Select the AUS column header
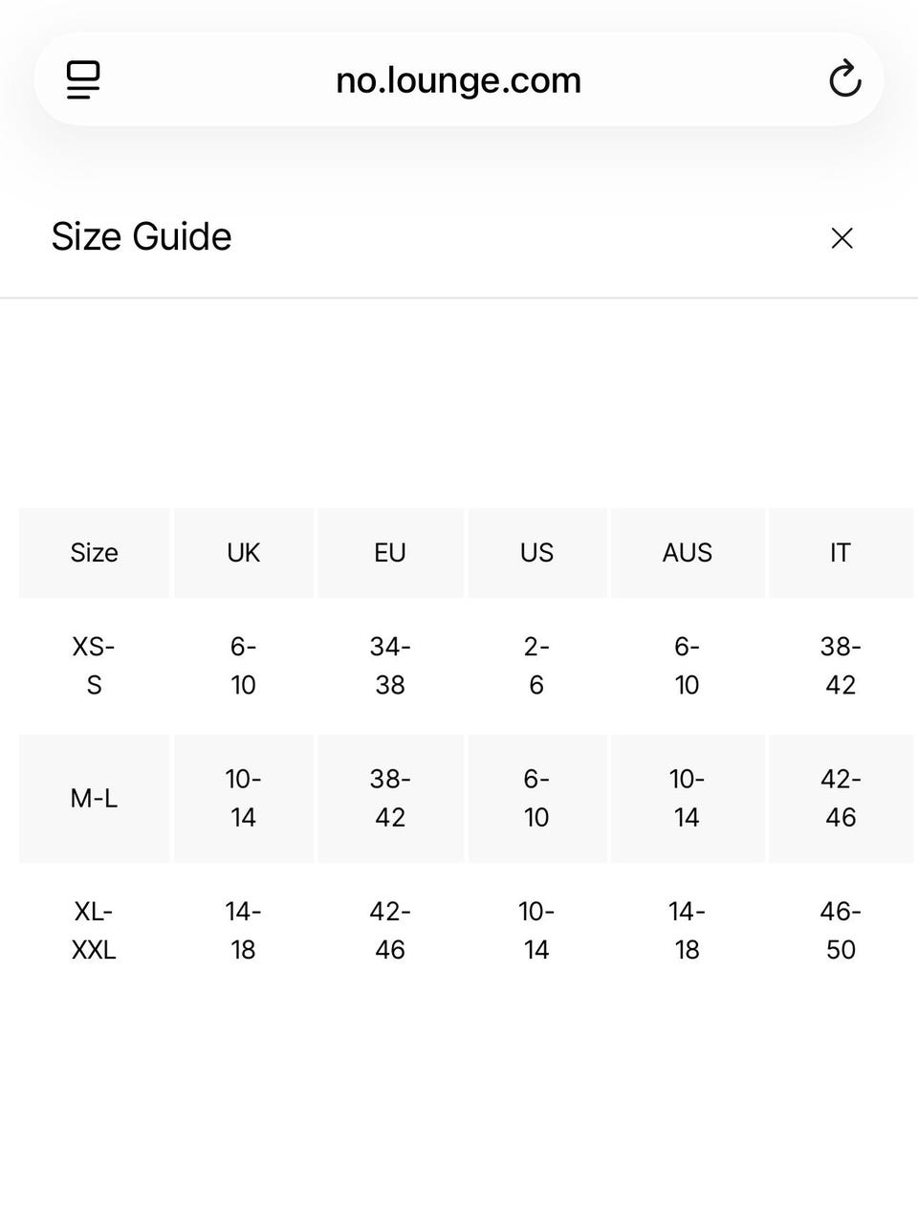This screenshot has width=918, height=1215. [687, 553]
